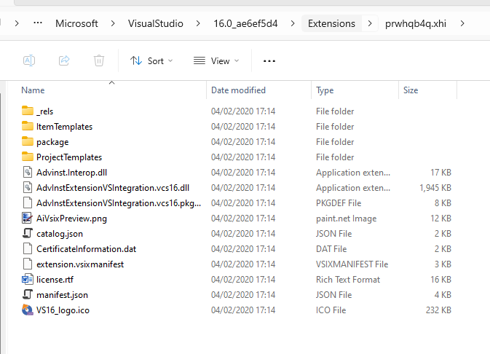This screenshot has width=490, height=354.
Task: Click CertificateInformation.dat file name
Action: tap(86, 249)
